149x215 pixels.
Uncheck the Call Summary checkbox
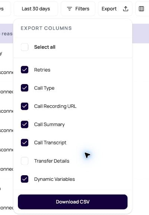click(x=25, y=124)
